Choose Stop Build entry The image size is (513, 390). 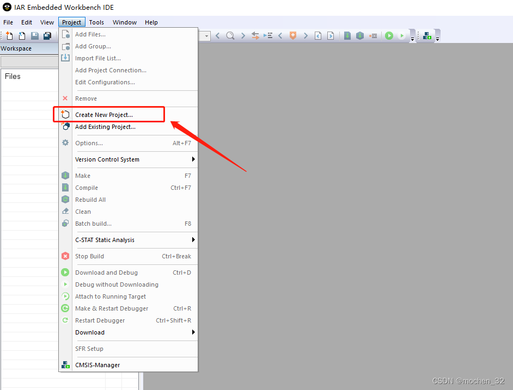[x=129, y=256]
